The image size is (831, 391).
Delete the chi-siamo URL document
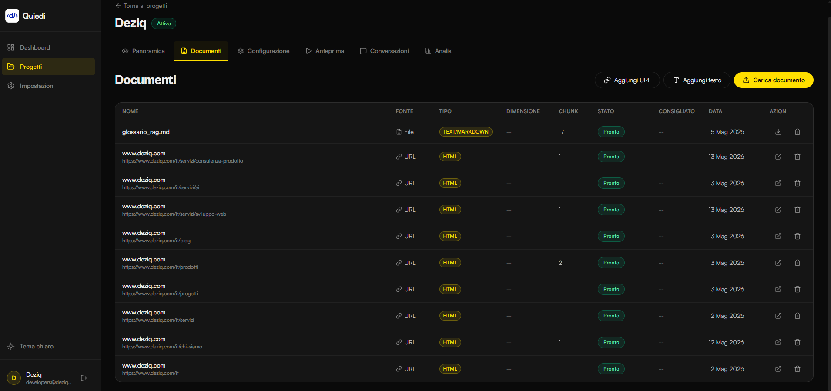tap(797, 342)
